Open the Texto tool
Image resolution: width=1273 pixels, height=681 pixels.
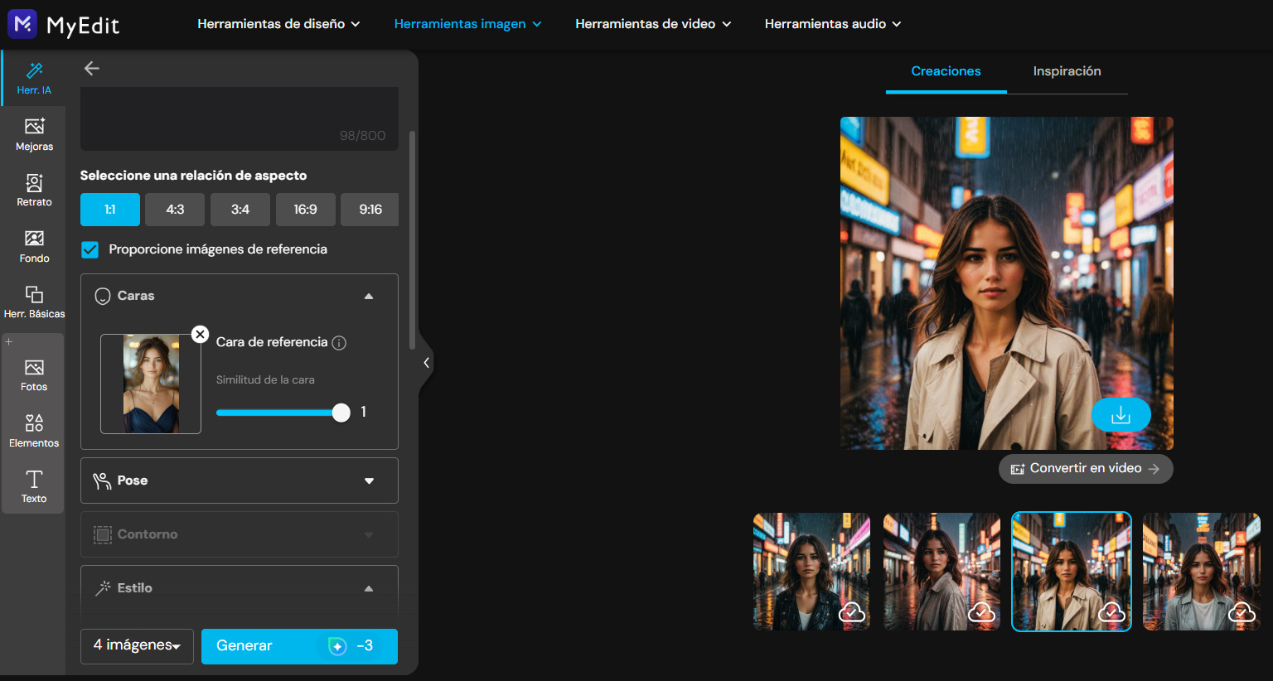(34, 486)
